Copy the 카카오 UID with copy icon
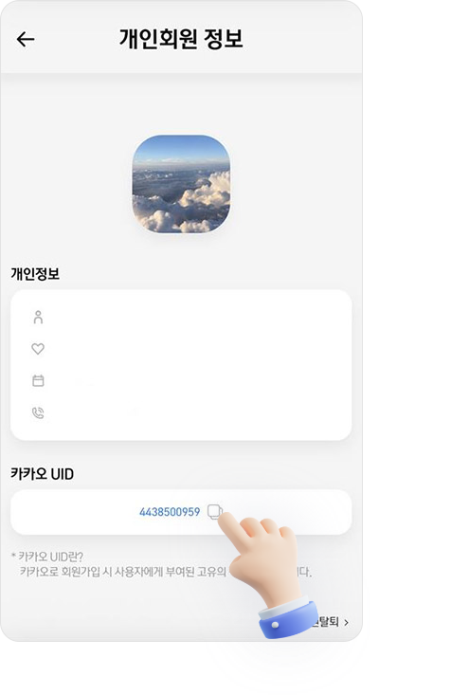 [215, 512]
